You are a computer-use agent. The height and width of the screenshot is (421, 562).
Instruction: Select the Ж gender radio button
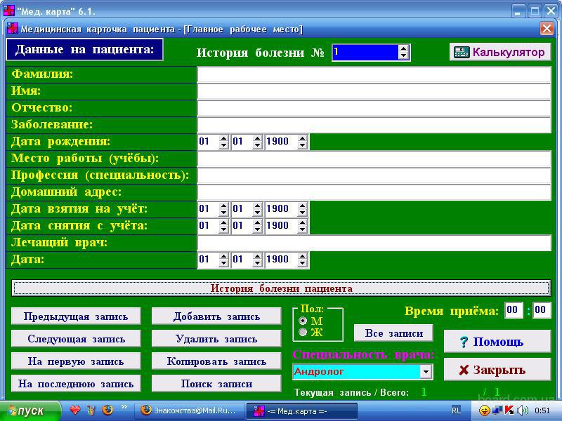pyautogui.click(x=303, y=332)
